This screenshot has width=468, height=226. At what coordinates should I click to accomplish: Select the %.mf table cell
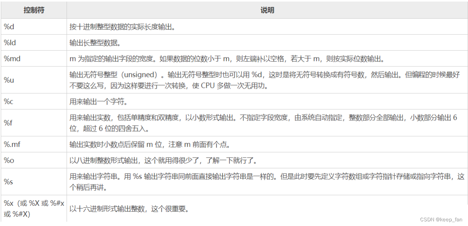tap(33, 144)
